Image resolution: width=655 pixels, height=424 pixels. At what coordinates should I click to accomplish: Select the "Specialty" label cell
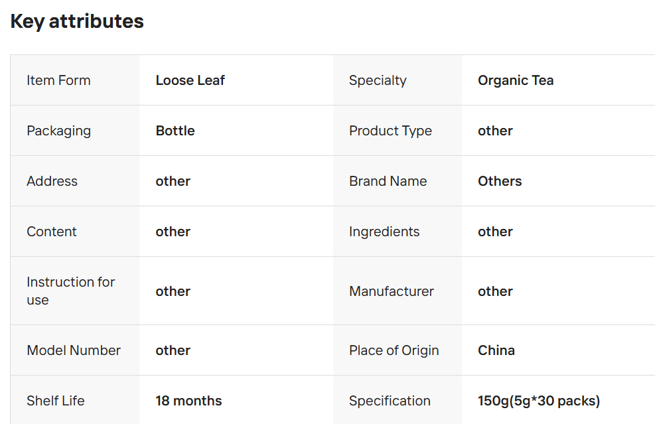tap(378, 80)
